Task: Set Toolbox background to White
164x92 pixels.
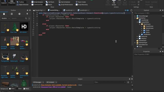Action: pos(12,89)
